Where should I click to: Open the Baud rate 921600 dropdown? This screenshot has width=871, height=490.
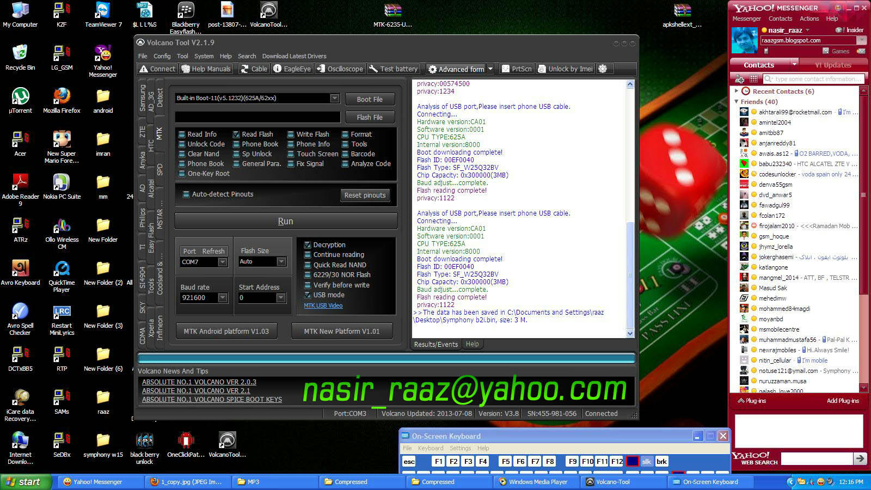coord(222,298)
